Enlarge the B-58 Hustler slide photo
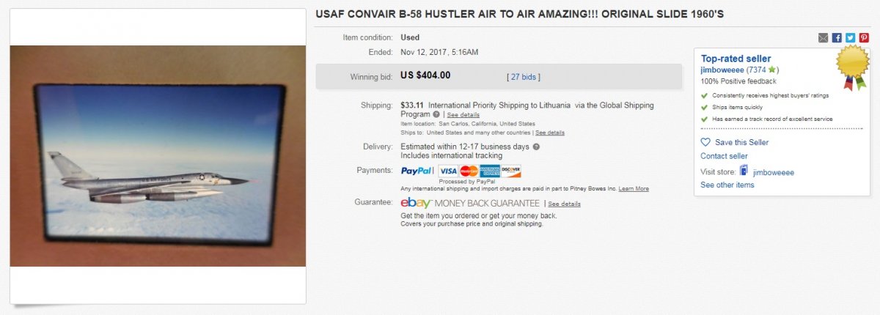Viewport: 880px width, 315px height. [x=158, y=155]
